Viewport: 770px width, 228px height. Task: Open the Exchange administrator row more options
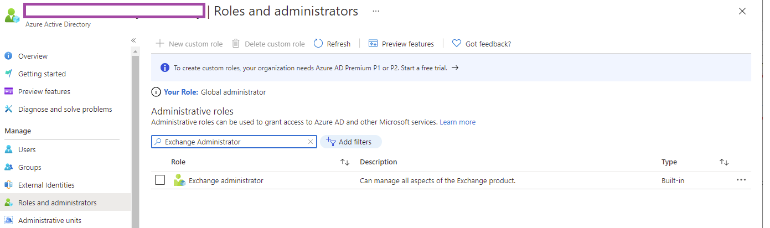click(x=741, y=180)
